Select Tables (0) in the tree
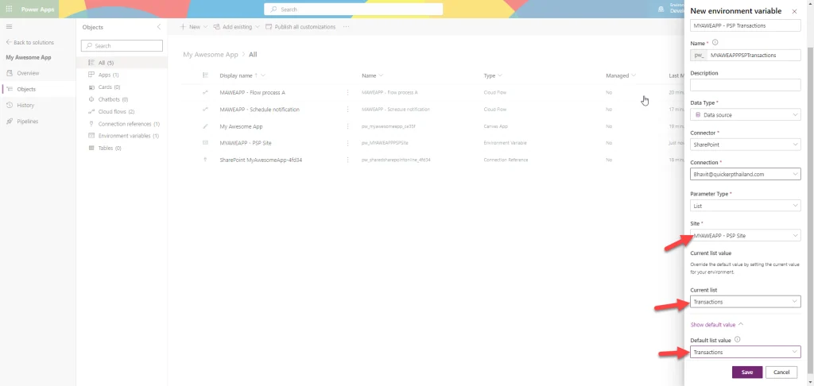Image resolution: width=814 pixels, height=386 pixels. (110, 148)
